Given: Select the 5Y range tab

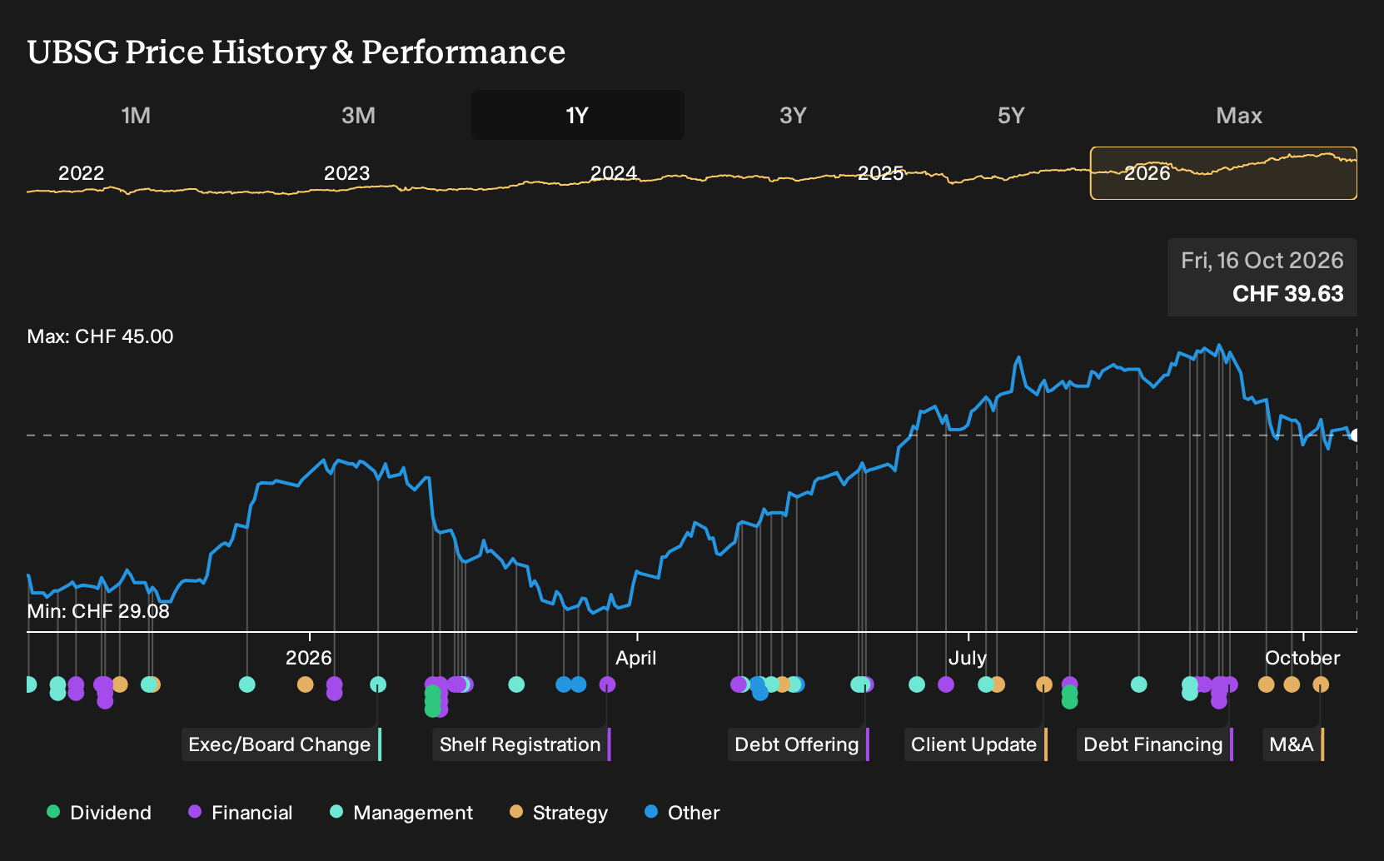Looking at the screenshot, I should (x=1011, y=115).
